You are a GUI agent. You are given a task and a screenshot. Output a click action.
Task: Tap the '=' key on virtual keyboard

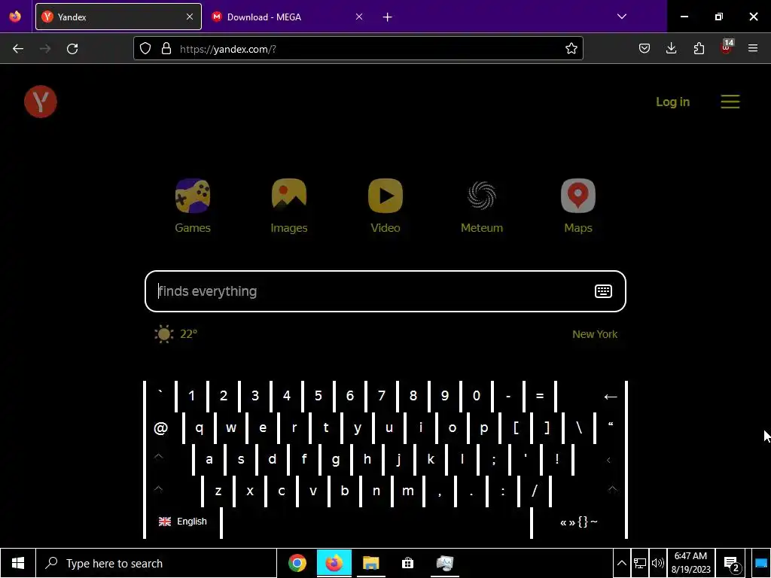tap(540, 396)
